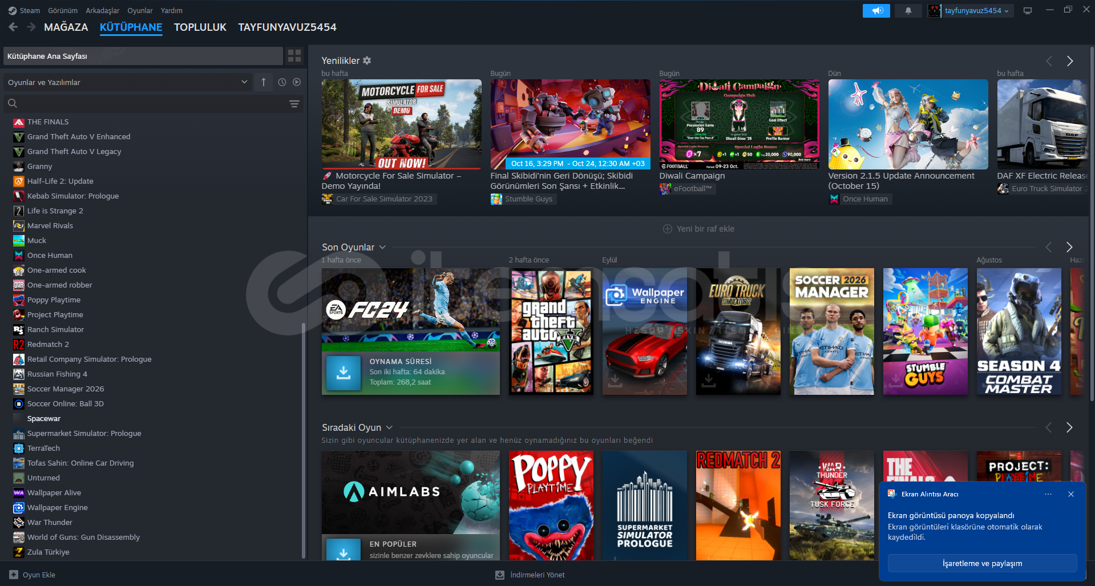
Task: Open advanced filter options icon
Action: tap(294, 104)
